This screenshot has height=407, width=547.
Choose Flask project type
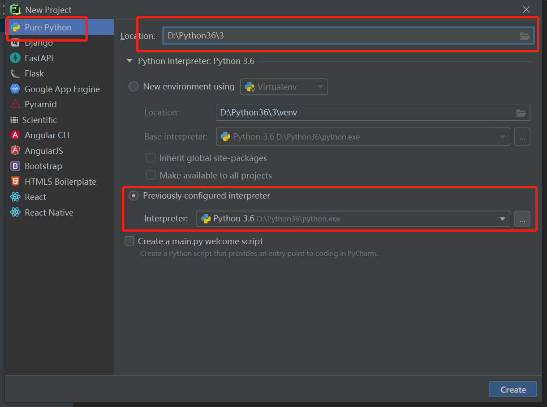pos(59,73)
